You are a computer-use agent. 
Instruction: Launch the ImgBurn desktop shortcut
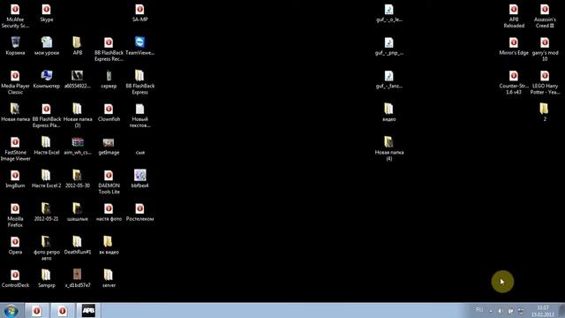click(15, 178)
